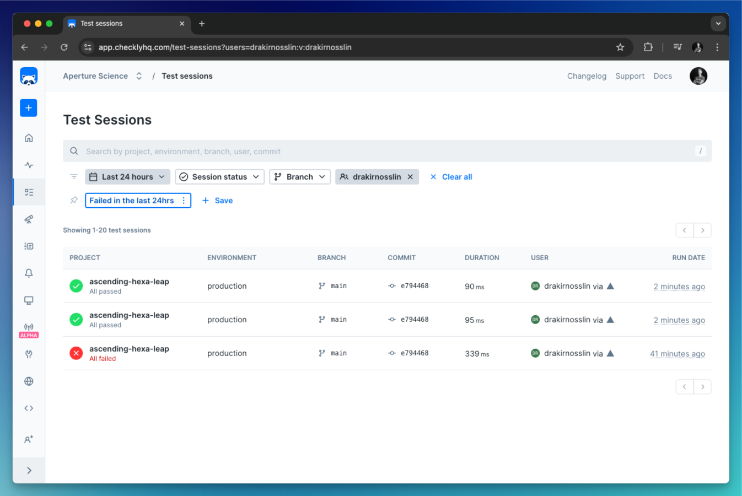Open the code brackets sidebar icon
742x496 pixels.
(29, 408)
